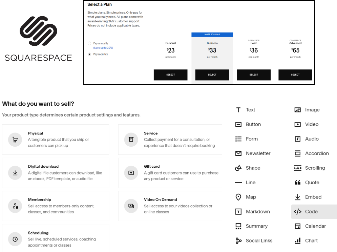Image resolution: width=337 pixels, height=252 pixels.
Task: Choose the Physical product type
Action: click(56, 140)
